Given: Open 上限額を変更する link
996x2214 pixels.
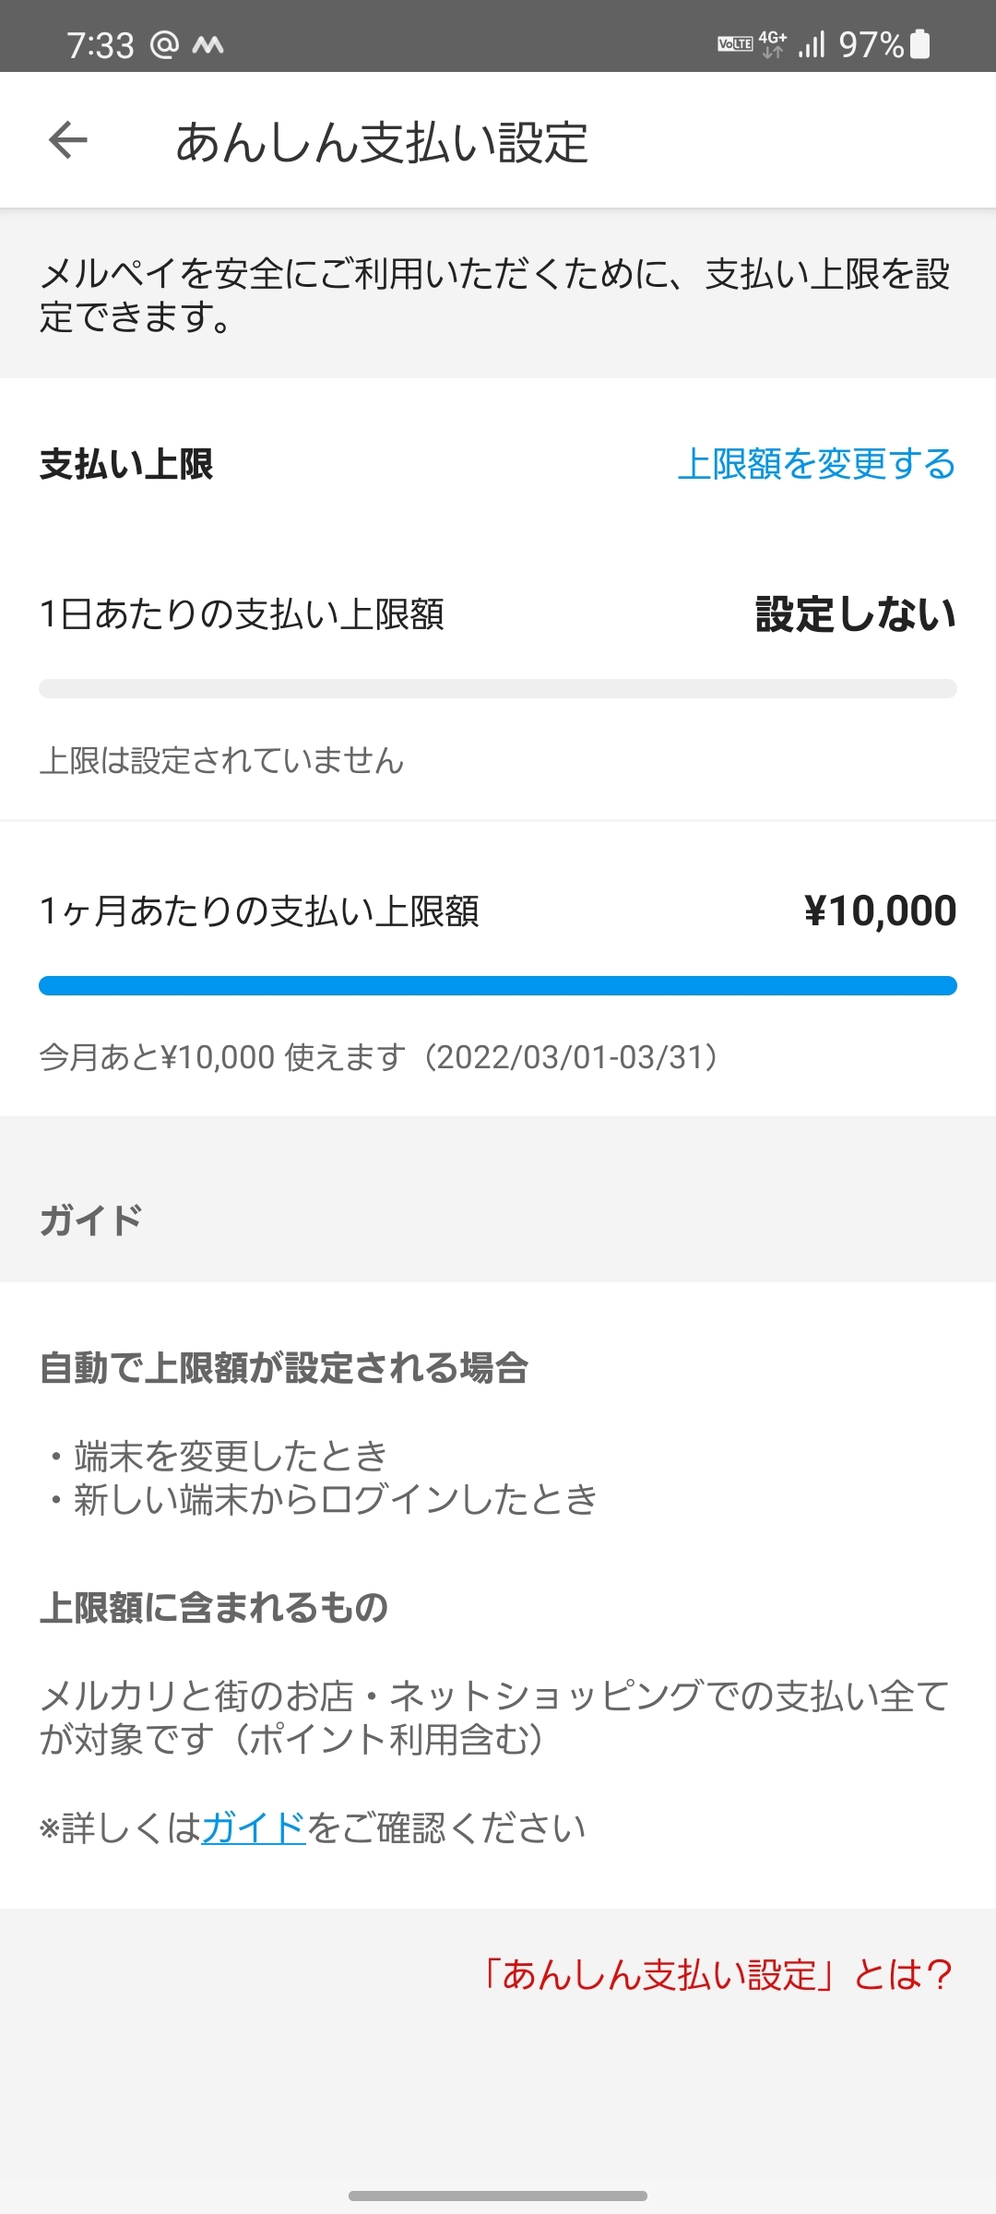Looking at the screenshot, I should coord(816,464).
